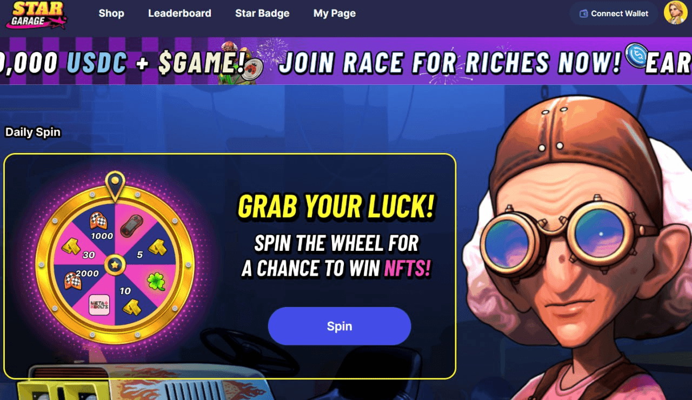Viewport: 692px width, 400px height.
Task: Click the Connect Wallet button
Action: click(x=614, y=14)
